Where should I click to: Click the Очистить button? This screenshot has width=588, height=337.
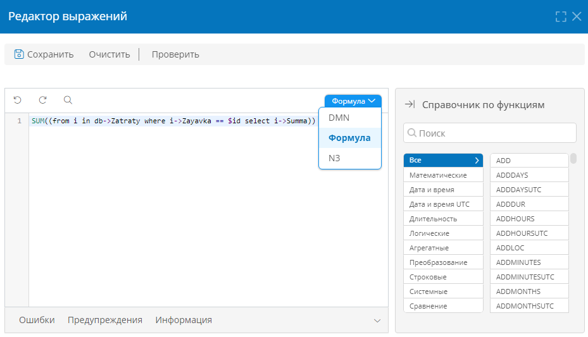pyautogui.click(x=109, y=54)
